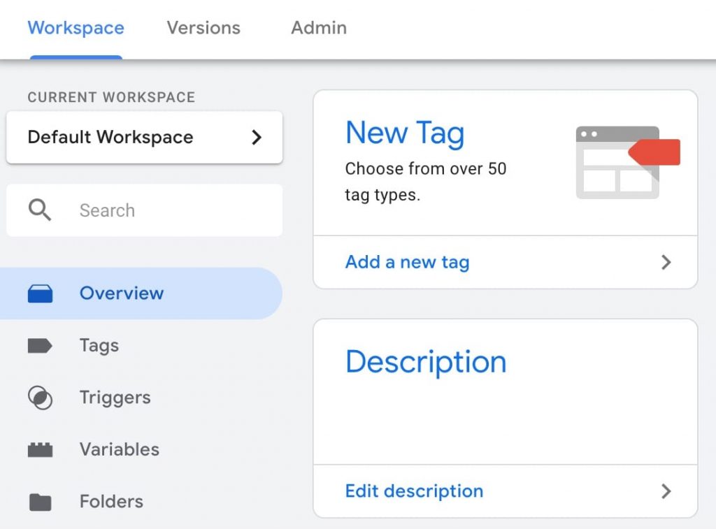Open the Add a new tag chevron arrow
Screen dimensions: 716x529
click(x=666, y=262)
